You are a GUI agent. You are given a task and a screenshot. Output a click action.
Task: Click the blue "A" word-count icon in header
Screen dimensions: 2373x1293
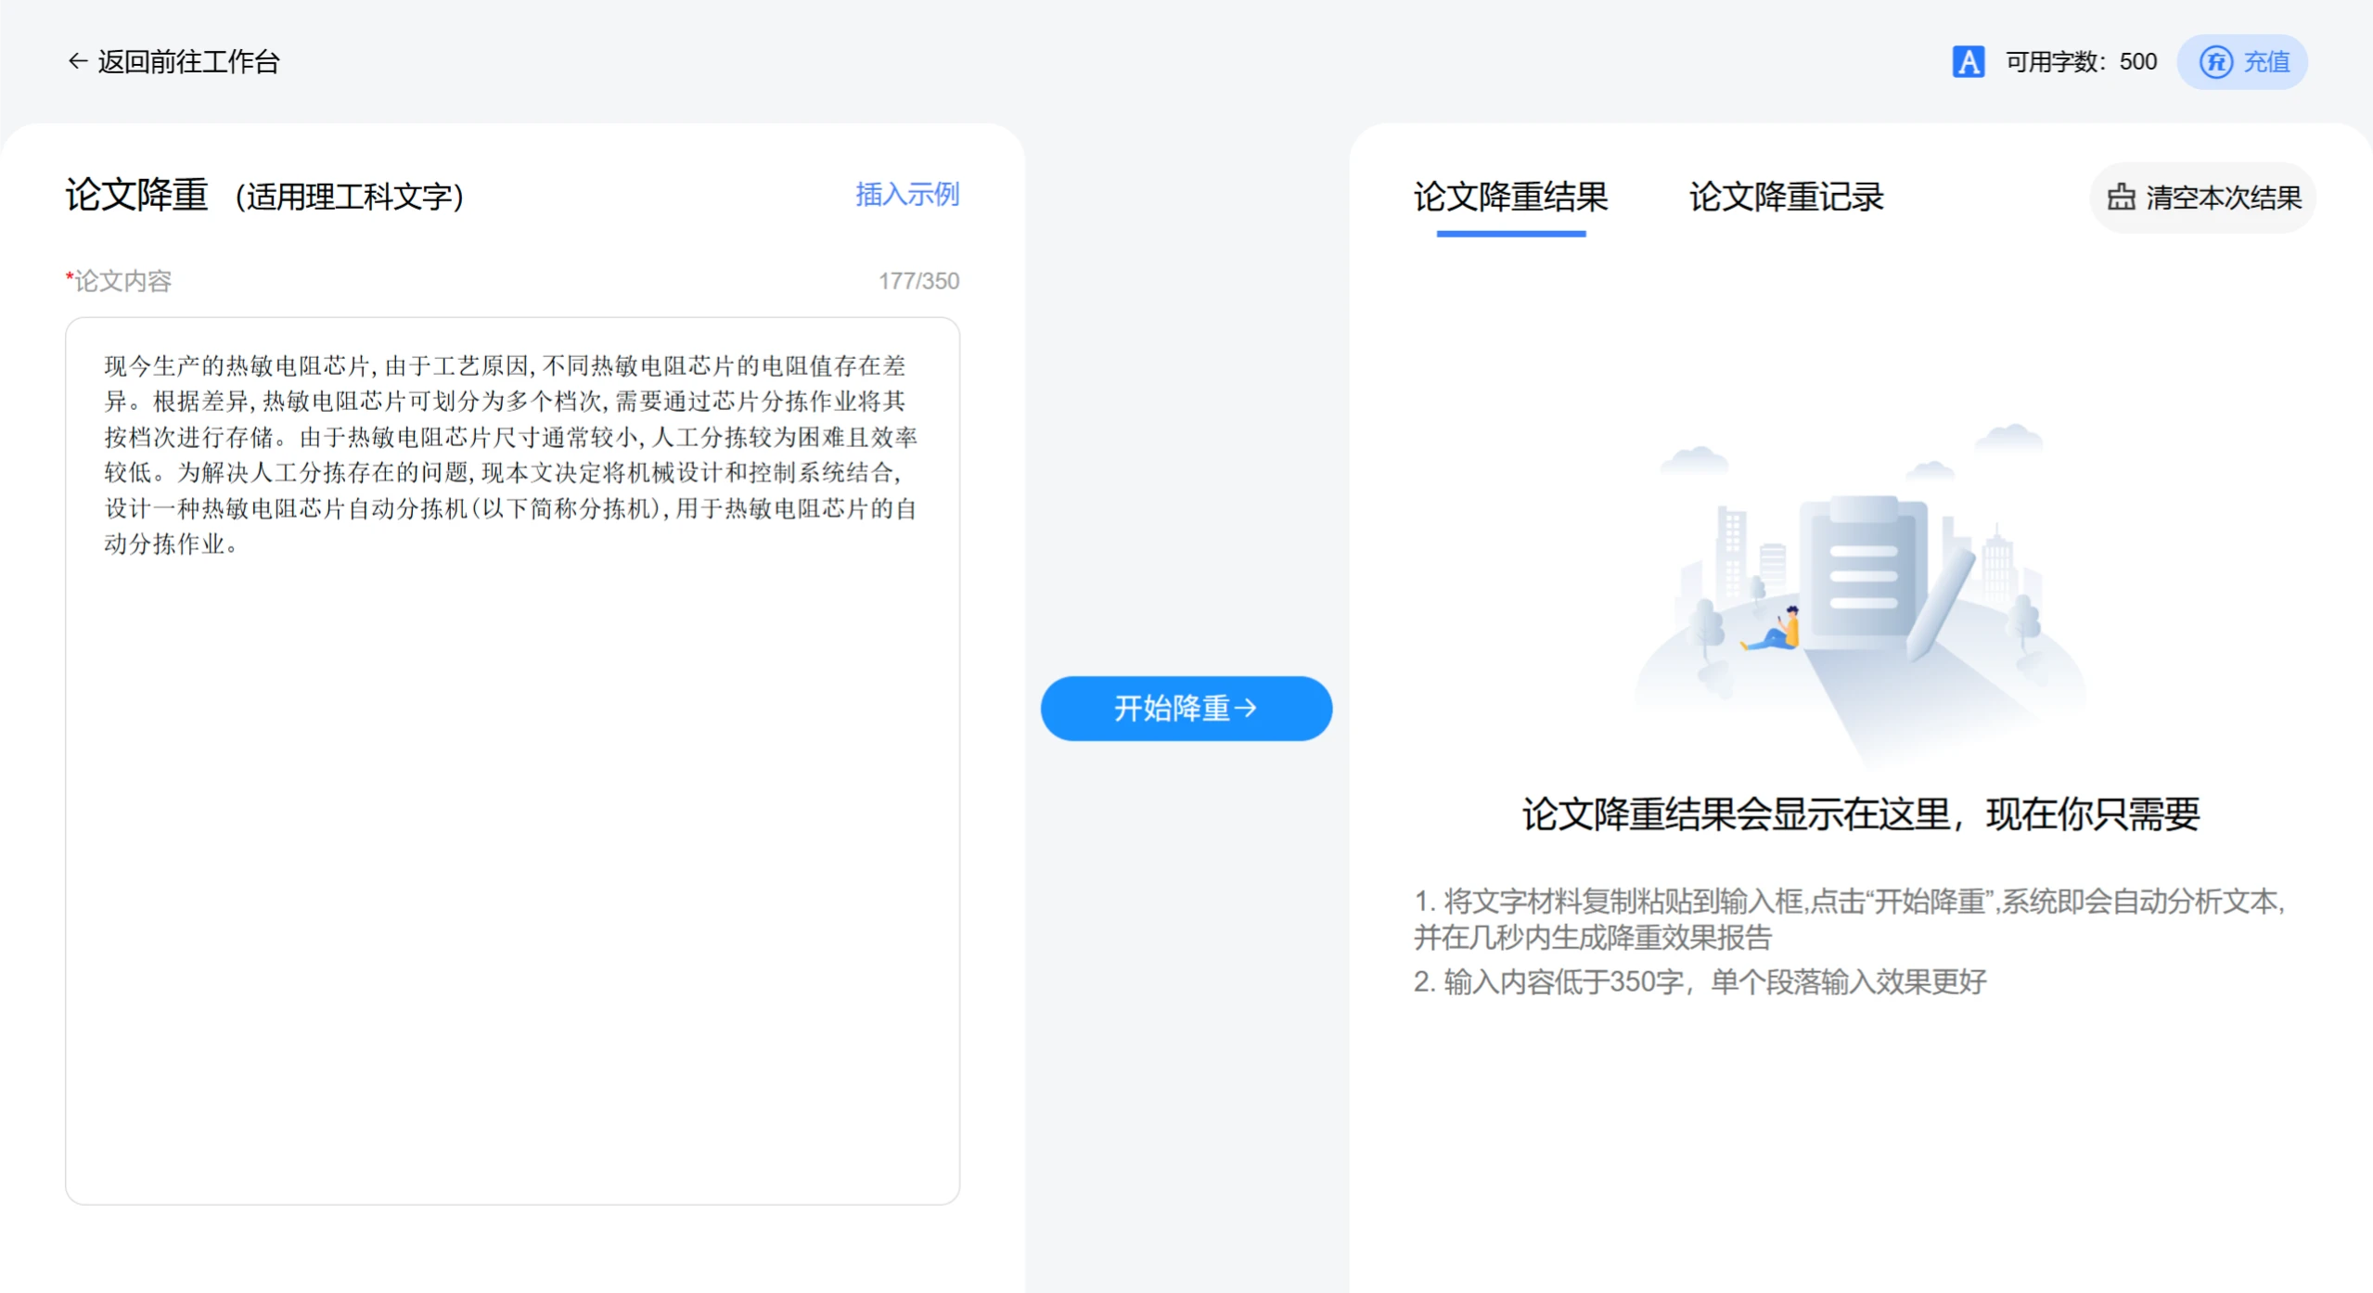1970,62
